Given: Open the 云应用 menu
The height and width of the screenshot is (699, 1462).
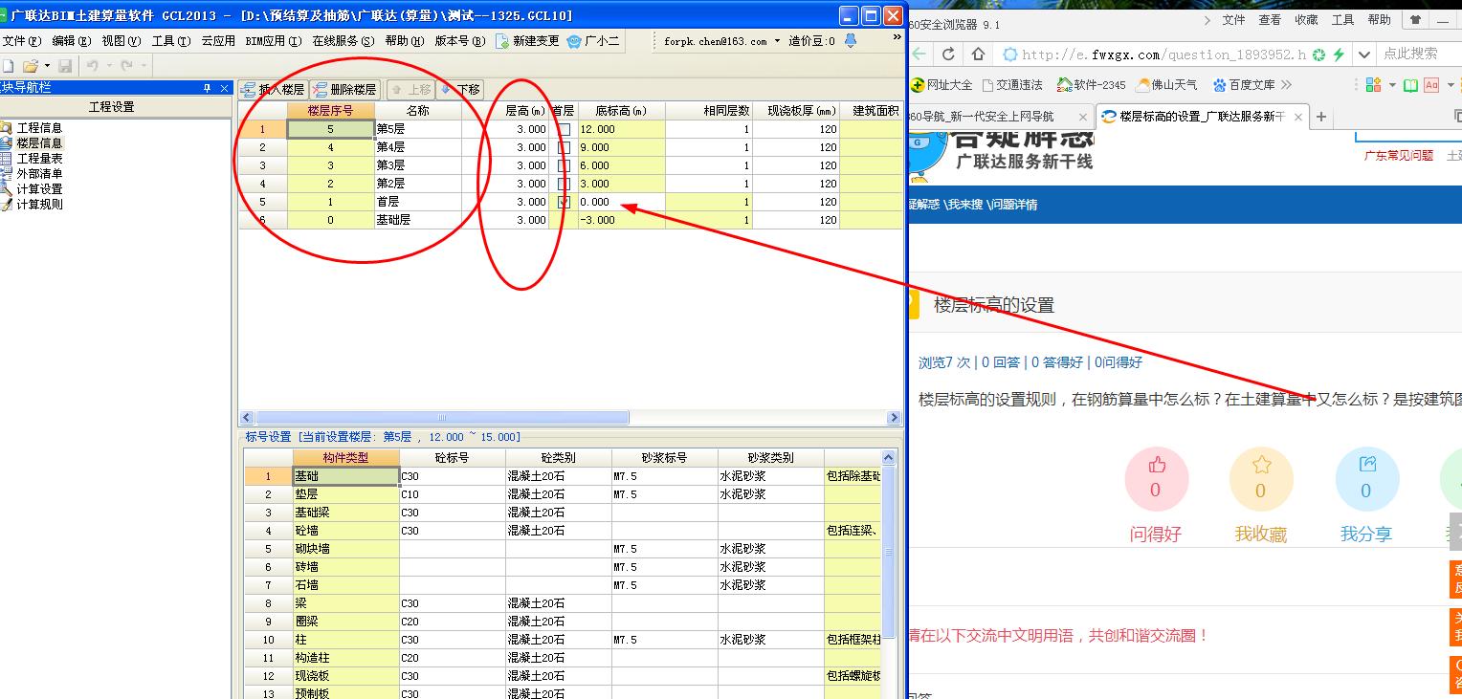Looking at the screenshot, I should 218,41.
